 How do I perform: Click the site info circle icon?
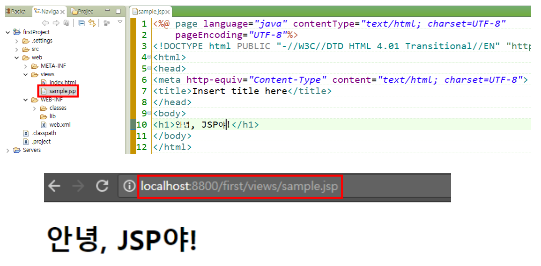pos(129,187)
